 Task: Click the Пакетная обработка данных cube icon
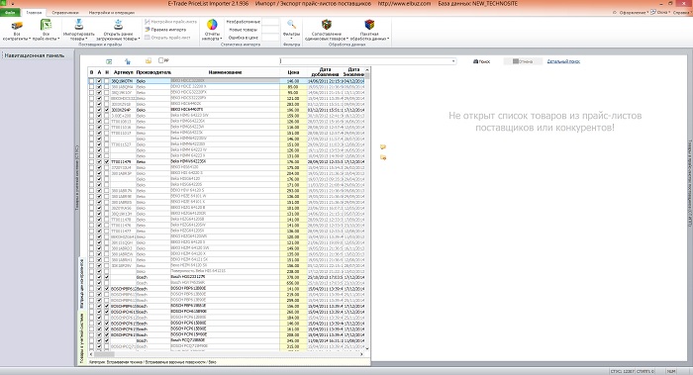click(369, 25)
